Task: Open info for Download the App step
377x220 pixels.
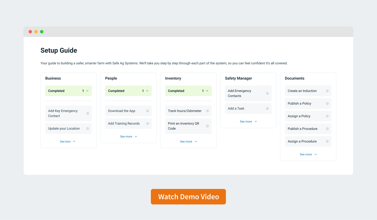Action: pos(147,111)
